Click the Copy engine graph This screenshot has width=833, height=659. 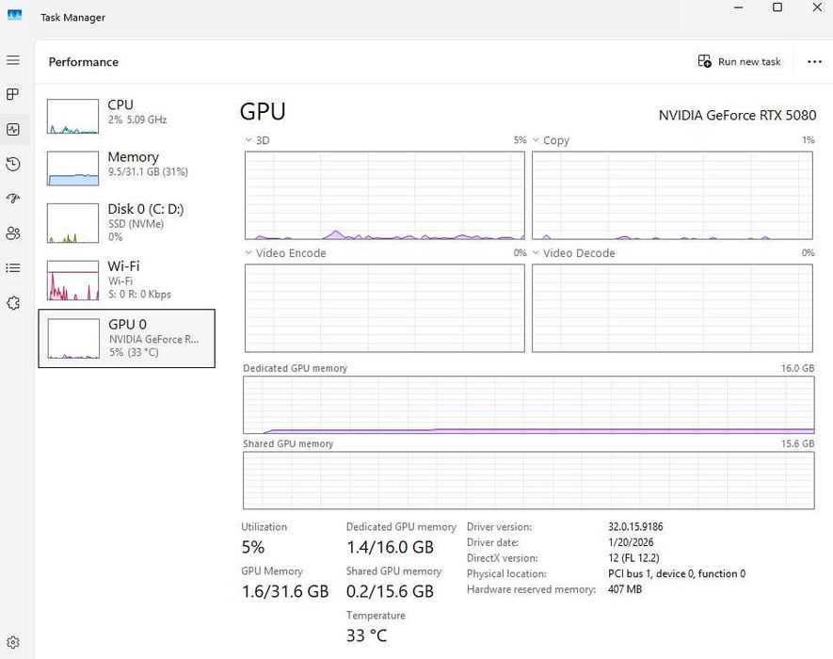coord(672,196)
